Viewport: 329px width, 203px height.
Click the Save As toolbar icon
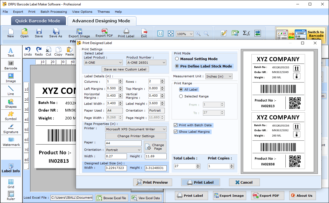click(x=56, y=33)
